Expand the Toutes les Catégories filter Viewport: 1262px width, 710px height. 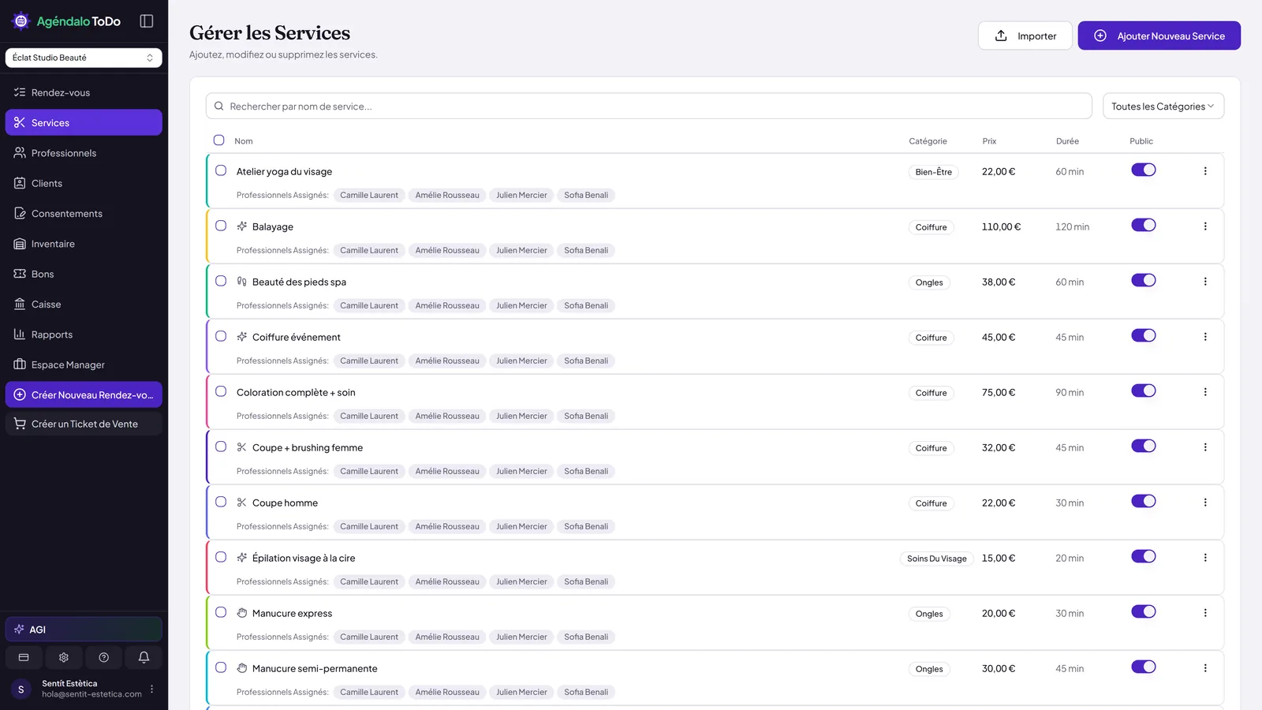point(1163,106)
